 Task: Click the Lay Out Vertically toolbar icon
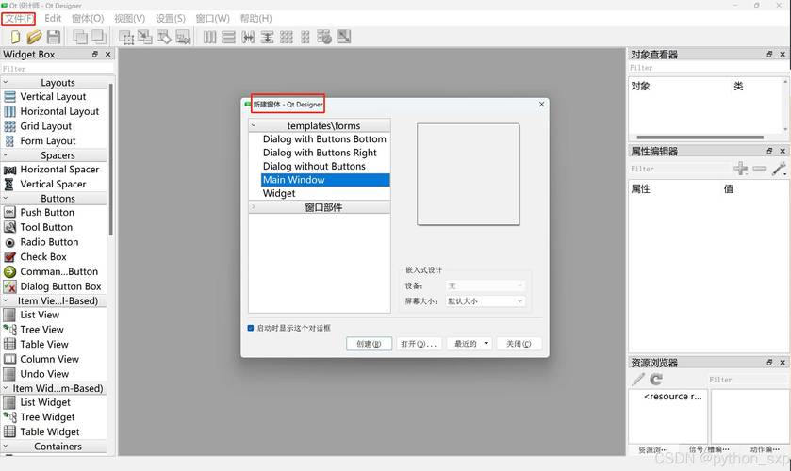pos(229,37)
